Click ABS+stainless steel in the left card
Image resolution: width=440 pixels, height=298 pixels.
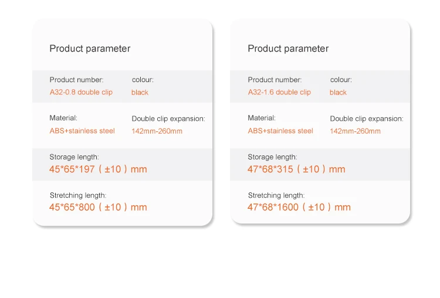82,131
